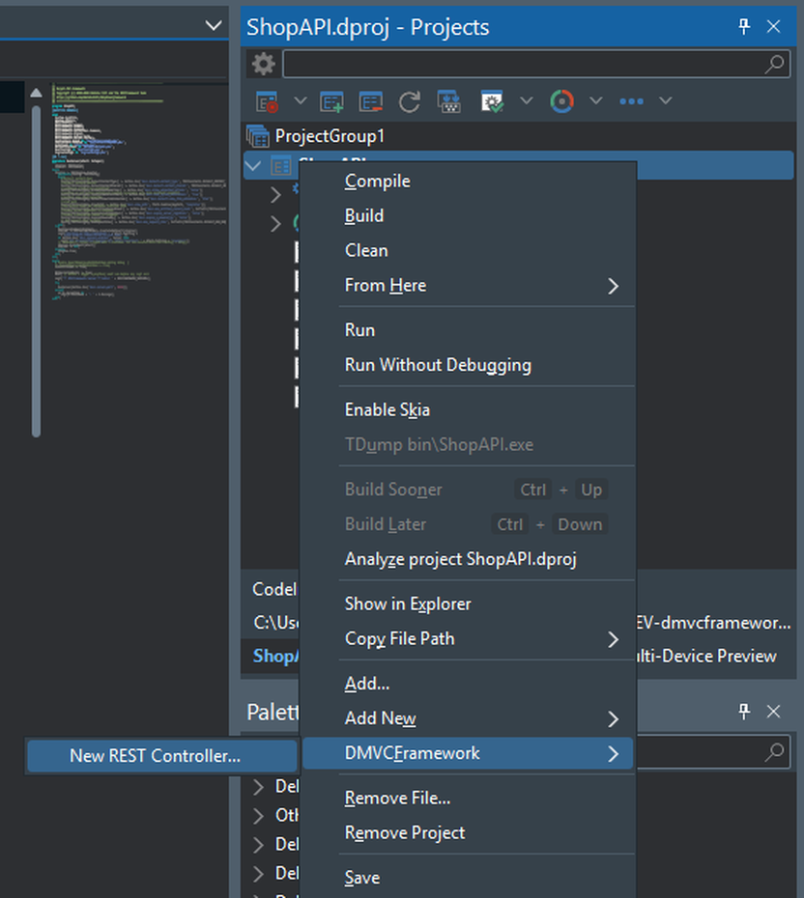The image size is (804, 898).
Task: Open dropdown next to activate project icon
Action: 300,100
